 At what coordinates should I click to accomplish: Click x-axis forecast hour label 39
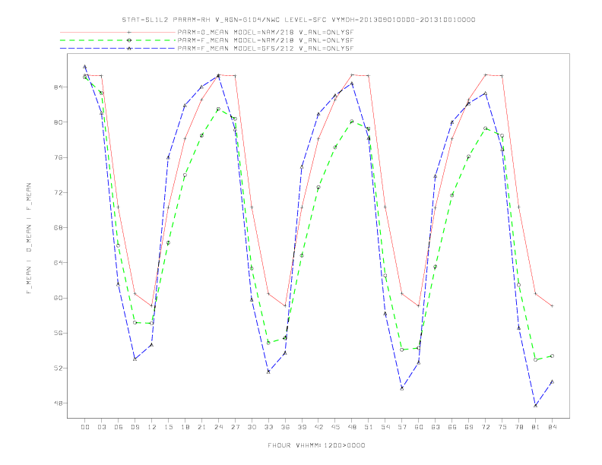[x=302, y=427]
